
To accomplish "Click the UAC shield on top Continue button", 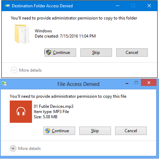I will coord(49,53).
